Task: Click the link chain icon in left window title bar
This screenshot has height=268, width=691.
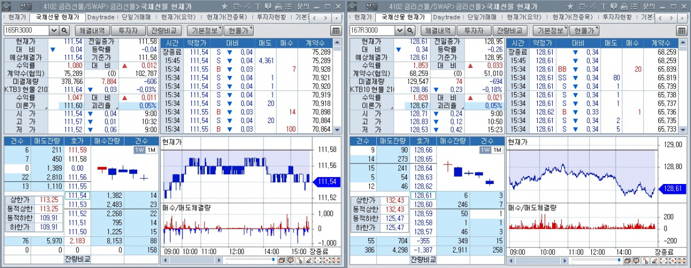Action: pyautogui.click(x=248, y=6)
